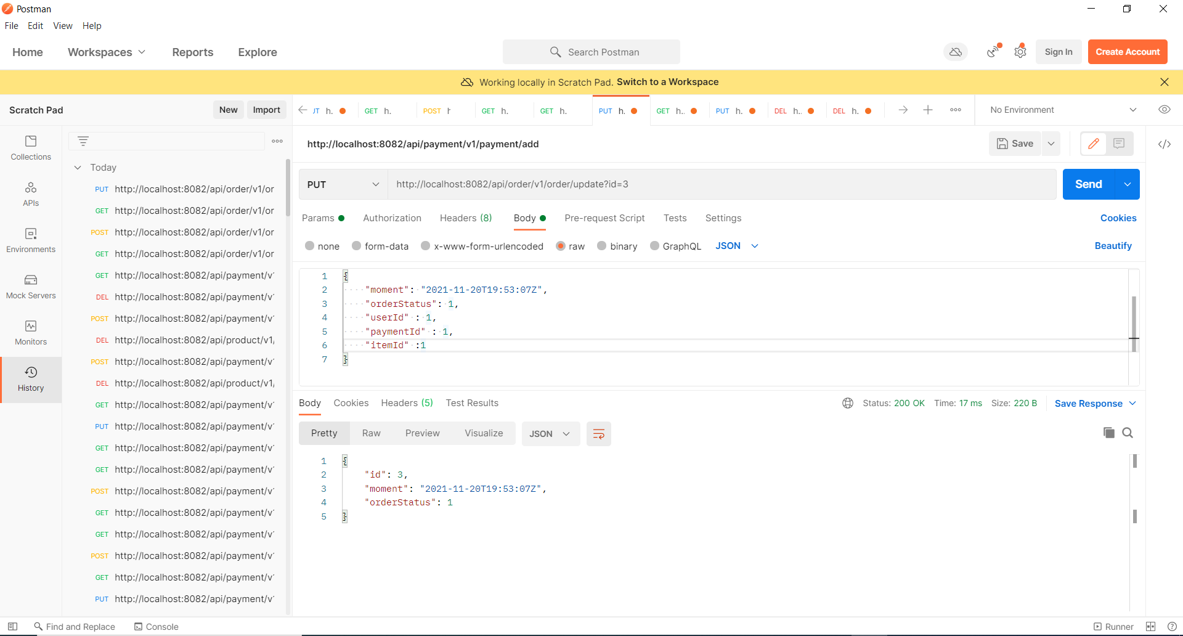This screenshot has height=636, width=1183.
Task: Dismiss the Scratch Pad yellow banner
Action: point(1165,82)
